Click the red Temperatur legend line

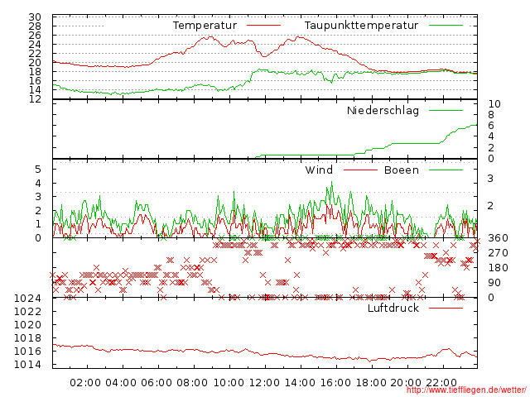(263, 26)
